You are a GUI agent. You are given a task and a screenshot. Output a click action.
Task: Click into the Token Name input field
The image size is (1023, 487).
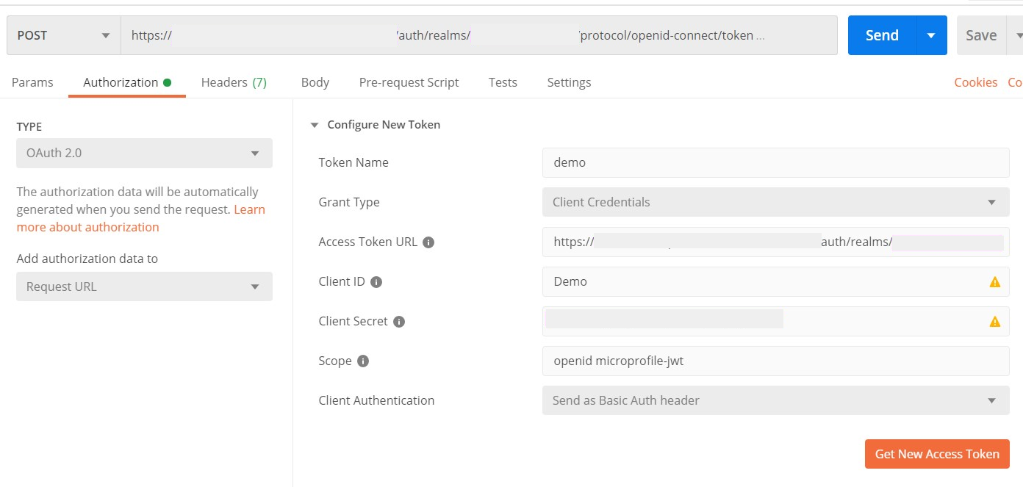click(775, 162)
